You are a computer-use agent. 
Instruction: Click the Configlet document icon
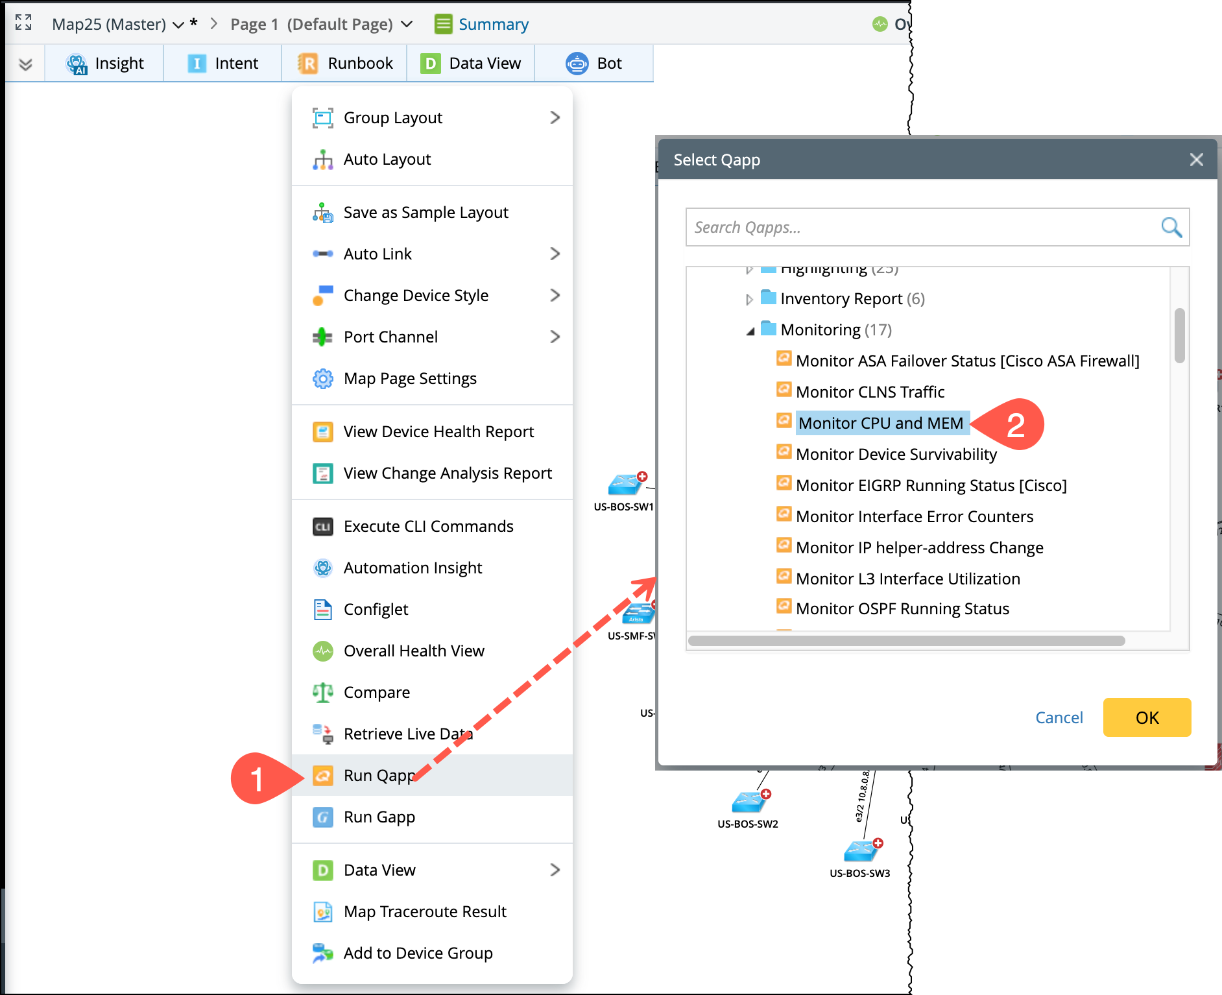coord(322,609)
